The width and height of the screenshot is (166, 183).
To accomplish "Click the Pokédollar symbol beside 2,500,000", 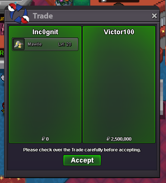I will pos(108,139).
